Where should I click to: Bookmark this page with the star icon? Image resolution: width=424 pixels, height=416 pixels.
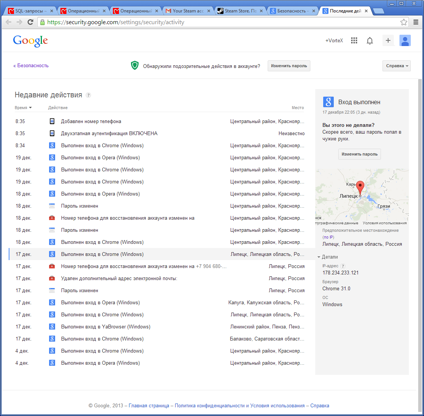[404, 22]
